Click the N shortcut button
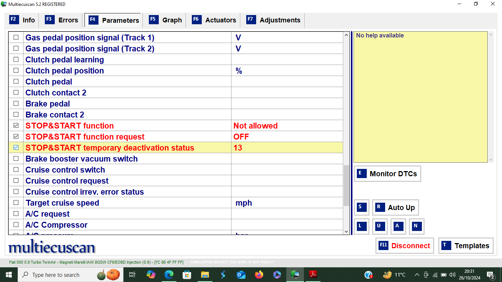Screen dimensions: 502x282 coord(417,227)
